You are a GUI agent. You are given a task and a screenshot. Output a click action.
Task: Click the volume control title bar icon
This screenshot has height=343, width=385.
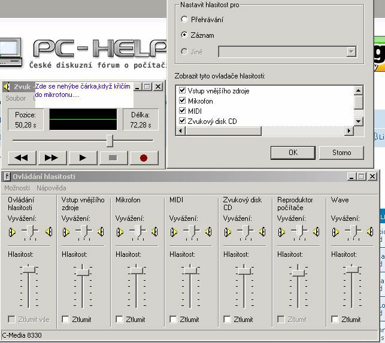7,177
